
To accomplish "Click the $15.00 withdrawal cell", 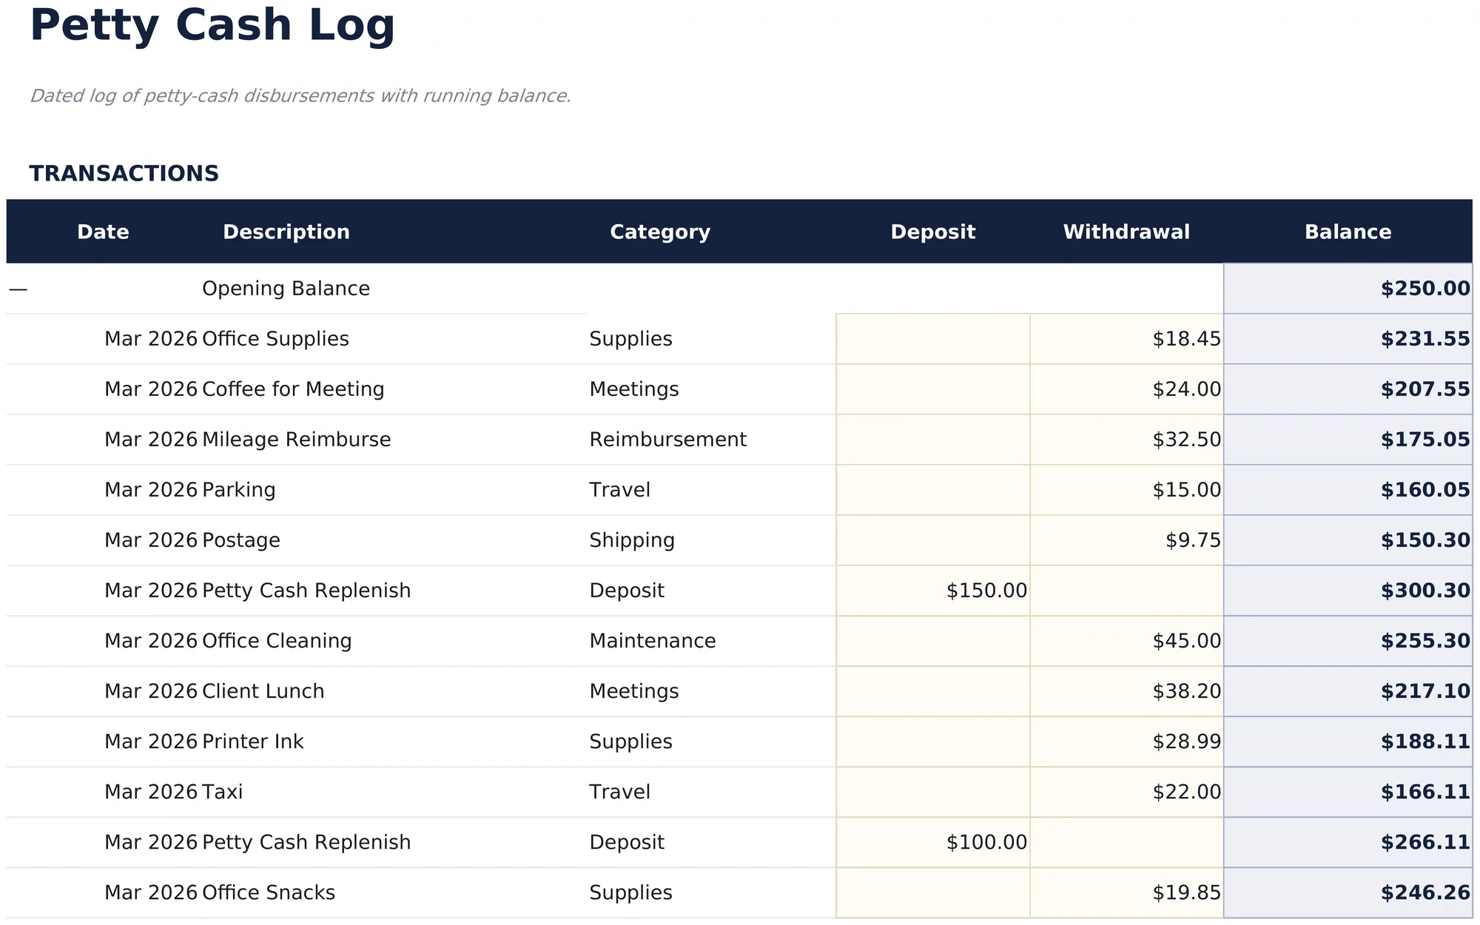I will point(1126,490).
